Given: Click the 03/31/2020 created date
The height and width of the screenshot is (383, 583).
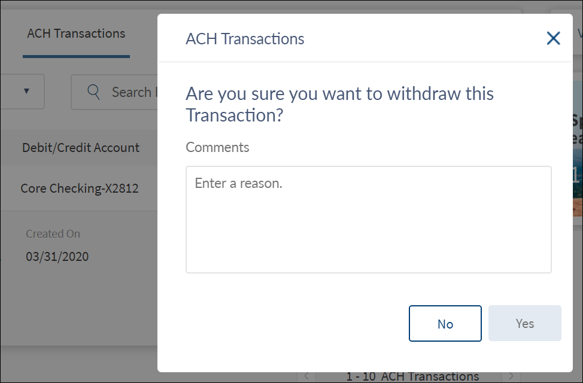Looking at the screenshot, I should click(x=57, y=257).
